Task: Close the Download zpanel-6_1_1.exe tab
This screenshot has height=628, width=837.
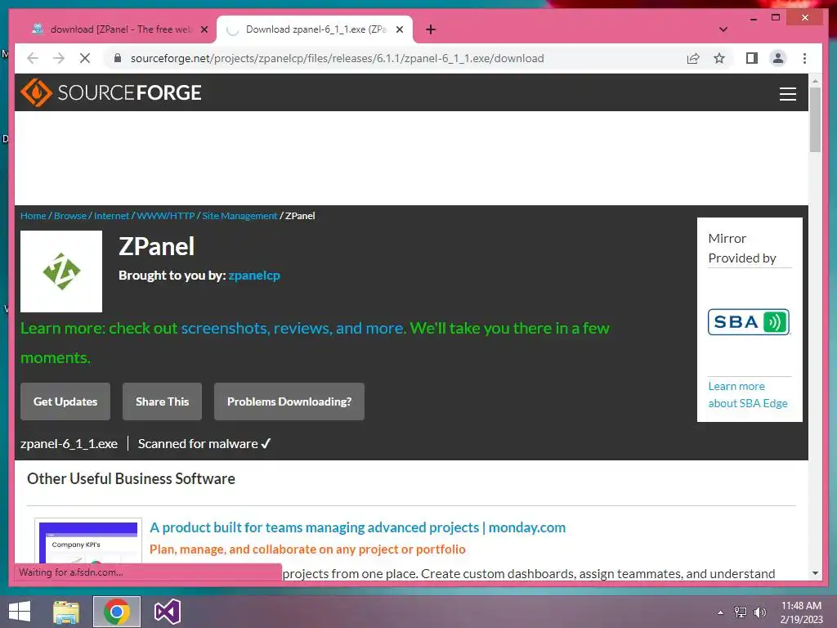Action: coord(399,29)
